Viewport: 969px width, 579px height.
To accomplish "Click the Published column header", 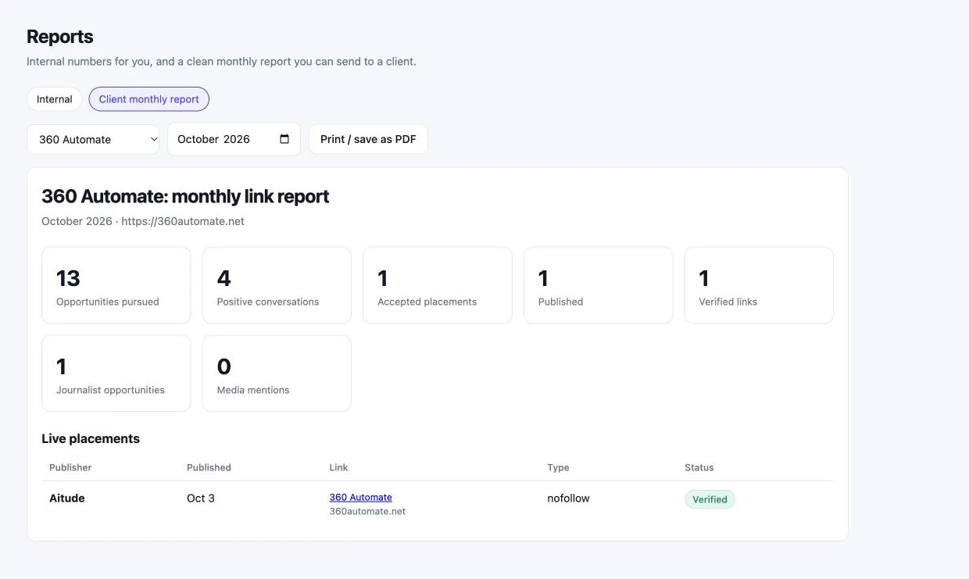I will 209,467.
